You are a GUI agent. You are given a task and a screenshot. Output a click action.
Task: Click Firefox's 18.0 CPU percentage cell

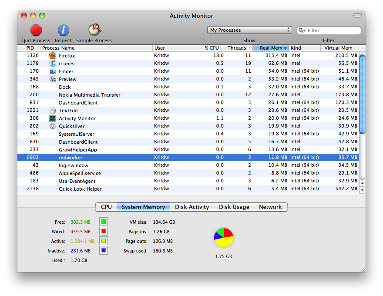coord(218,55)
